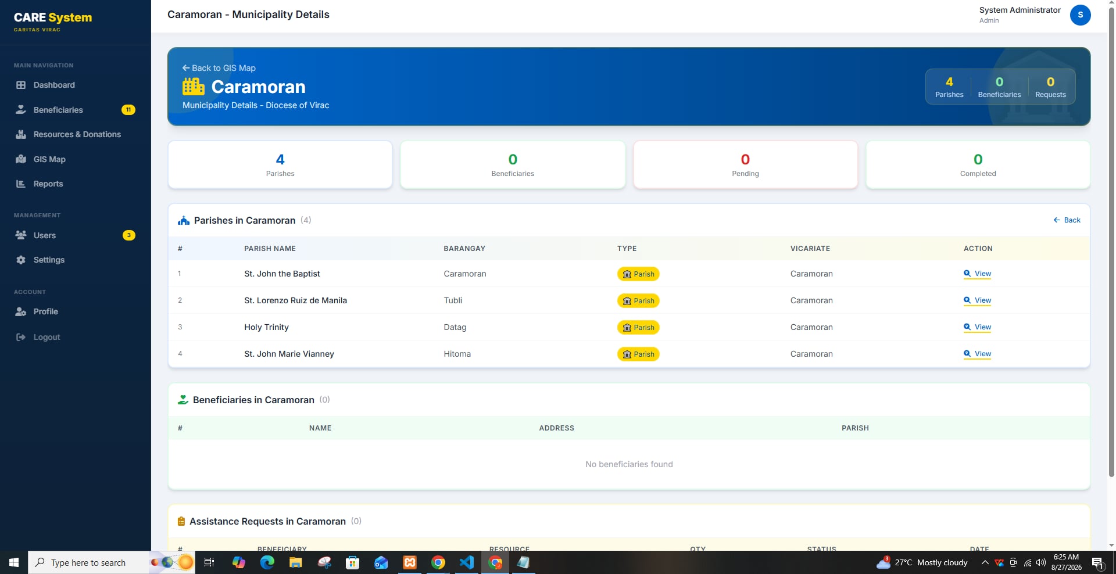Click the Back link in Parishes panel
The height and width of the screenshot is (574, 1116).
1067,220
